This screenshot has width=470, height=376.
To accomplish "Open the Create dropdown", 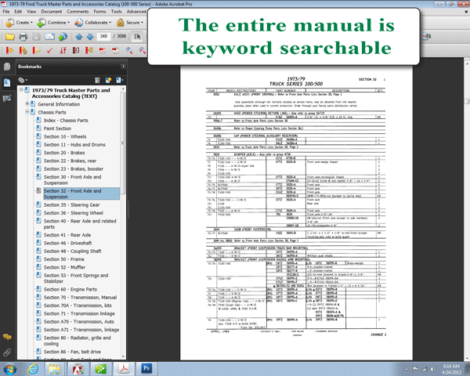I will 19,23.
